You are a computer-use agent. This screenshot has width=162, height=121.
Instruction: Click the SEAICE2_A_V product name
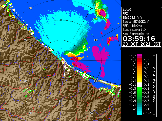tap(132, 18)
